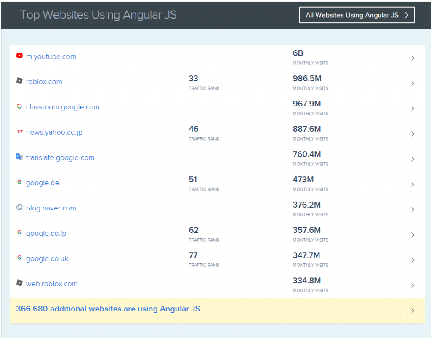Click the Roblox icon beside web.roblox.com
Screen dimensions: 431x338
point(19,283)
